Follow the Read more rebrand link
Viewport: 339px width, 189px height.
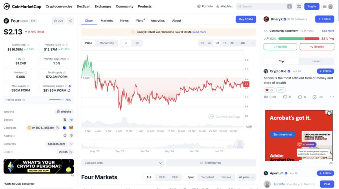199,32
